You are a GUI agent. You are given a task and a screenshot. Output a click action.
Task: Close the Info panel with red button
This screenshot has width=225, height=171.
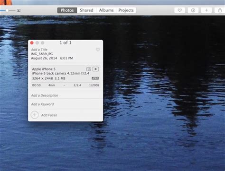pos(32,43)
